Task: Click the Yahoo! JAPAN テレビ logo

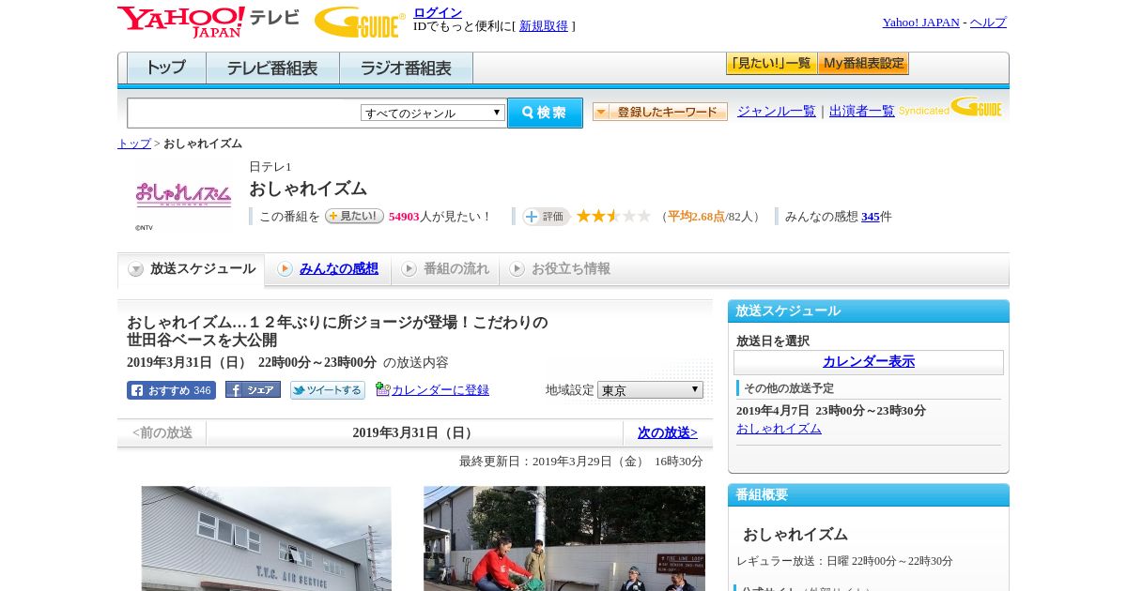Action: point(208,21)
